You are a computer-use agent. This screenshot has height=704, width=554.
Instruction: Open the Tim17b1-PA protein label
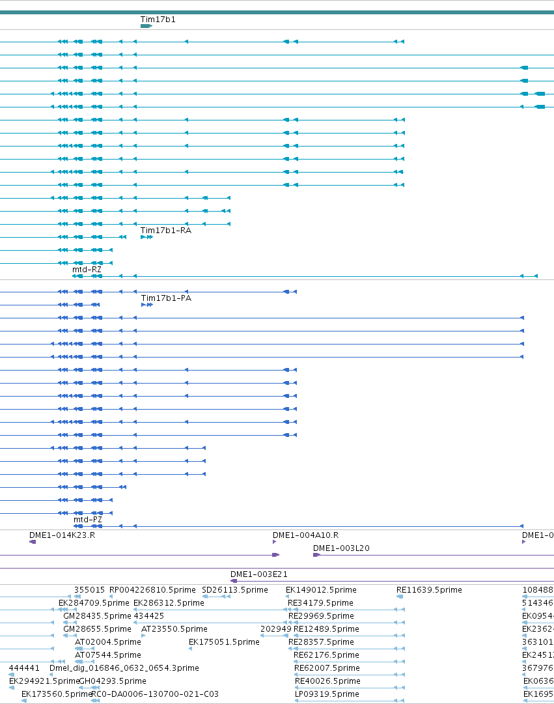point(165,298)
